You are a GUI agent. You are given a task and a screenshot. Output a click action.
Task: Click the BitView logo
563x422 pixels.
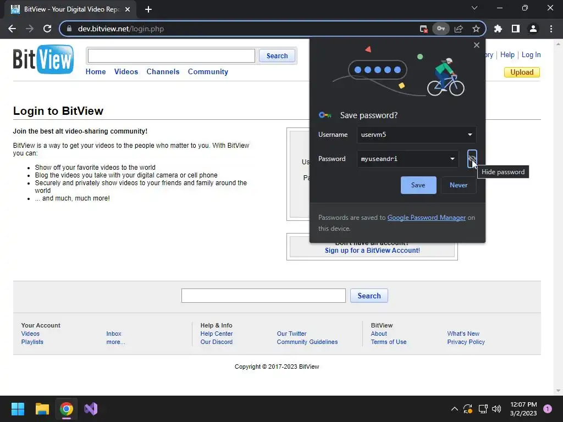(x=43, y=59)
